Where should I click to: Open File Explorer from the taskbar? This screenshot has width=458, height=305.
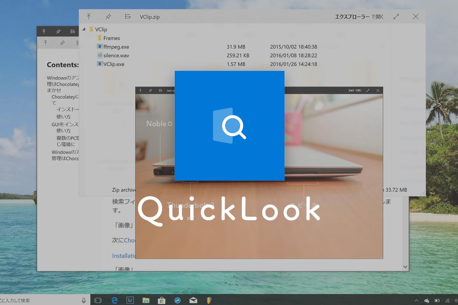point(146,300)
